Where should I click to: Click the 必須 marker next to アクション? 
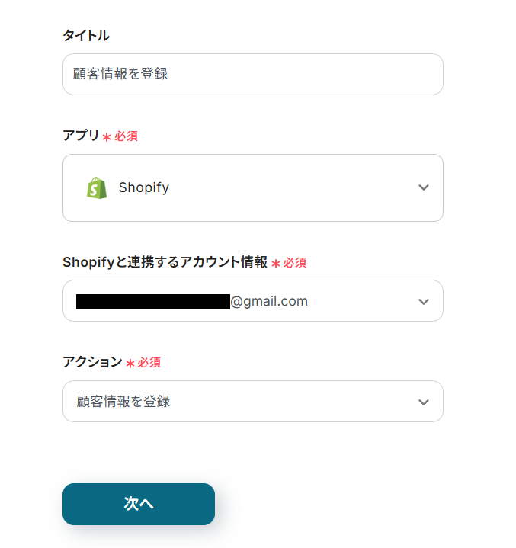click(x=149, y=363)
